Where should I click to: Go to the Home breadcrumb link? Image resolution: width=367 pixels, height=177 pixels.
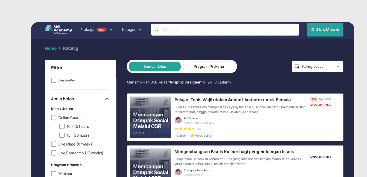point(51,48)
